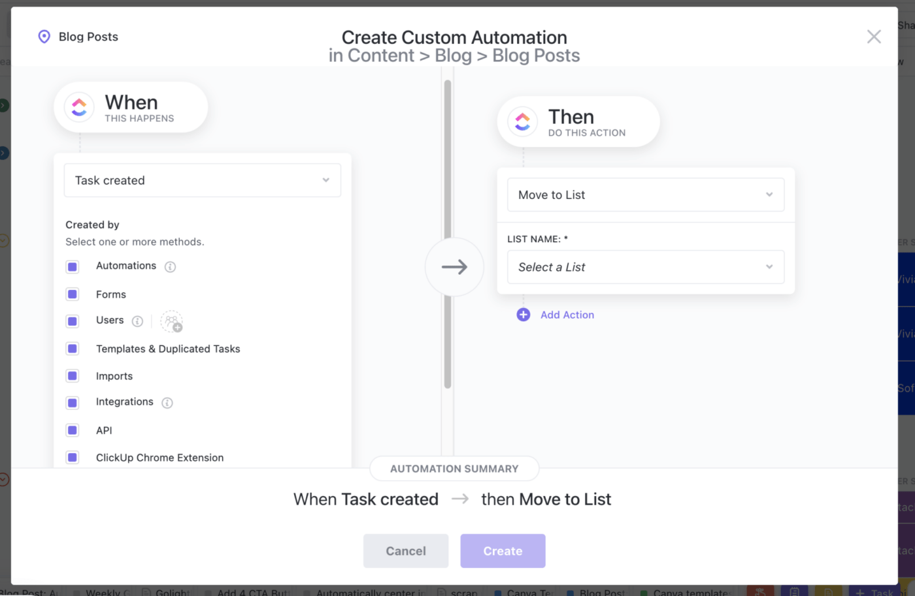Click the Create button
The height and width of the screenshot is (596, 915).
503,551
